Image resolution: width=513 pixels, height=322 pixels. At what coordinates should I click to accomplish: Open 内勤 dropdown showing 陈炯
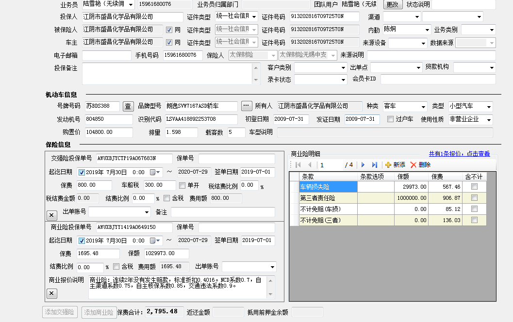[x=427, y=30]
